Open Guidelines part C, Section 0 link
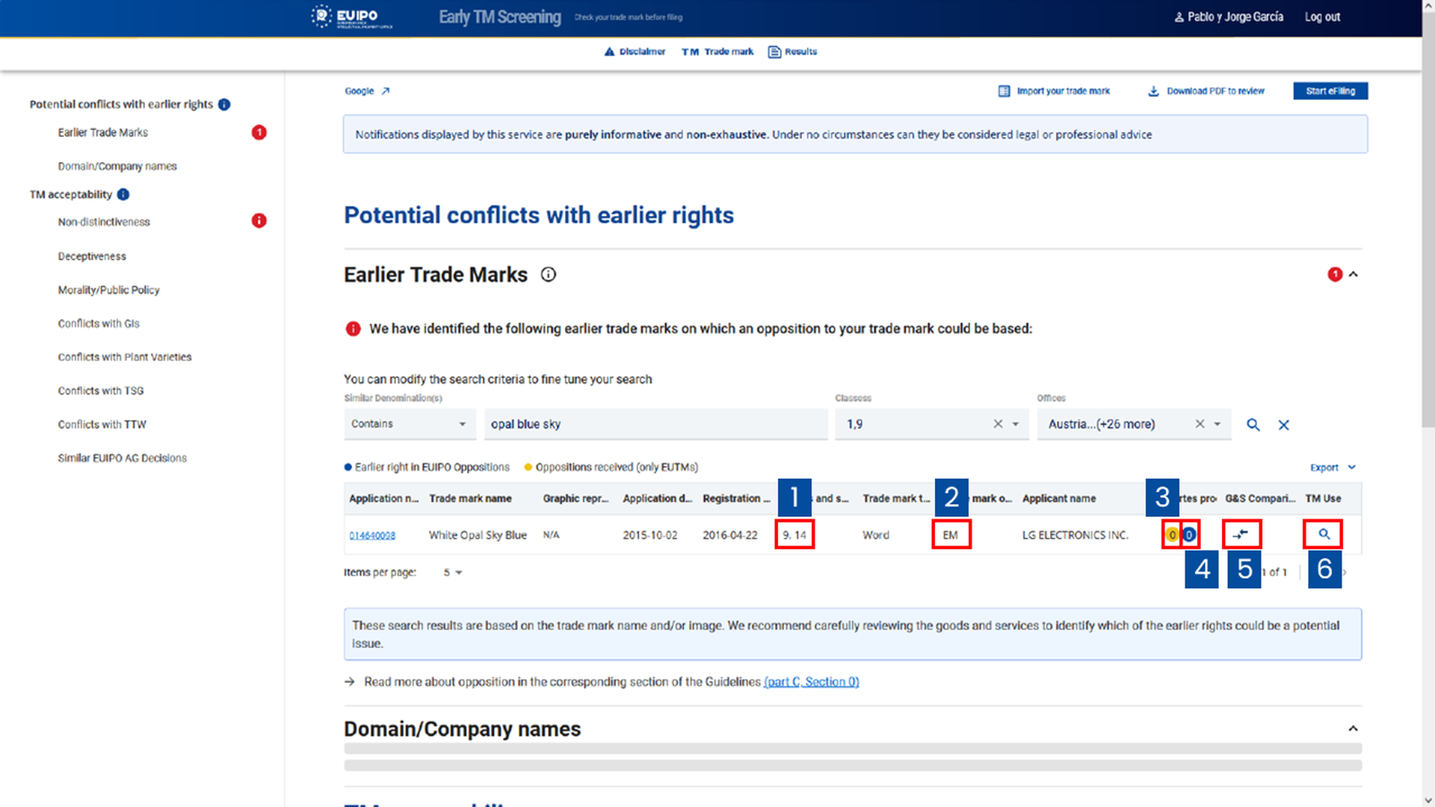Image resolution: width=1435 pixels, height=807 pixels. click(812, 681)
